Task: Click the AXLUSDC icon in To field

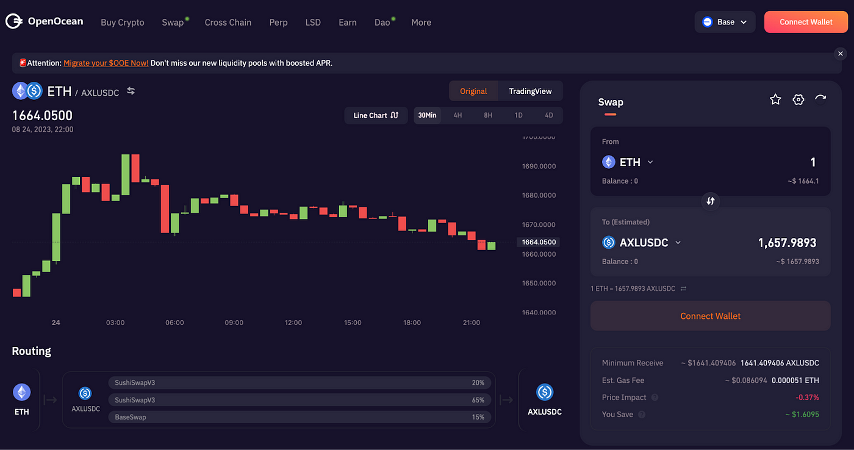Action: point(609,242)
